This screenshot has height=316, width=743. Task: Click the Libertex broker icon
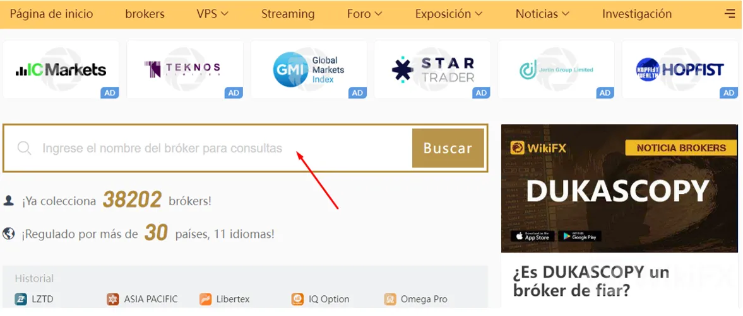click(205, 299)
